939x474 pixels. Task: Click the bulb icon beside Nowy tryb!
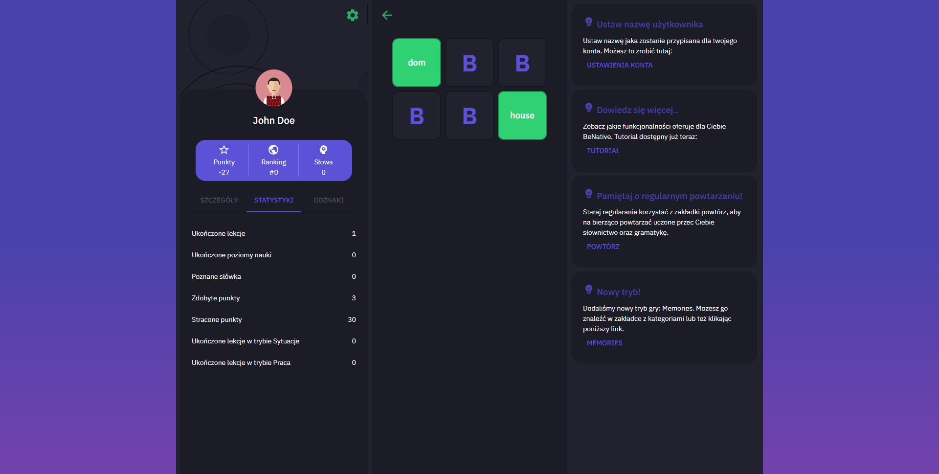(588, 290)
